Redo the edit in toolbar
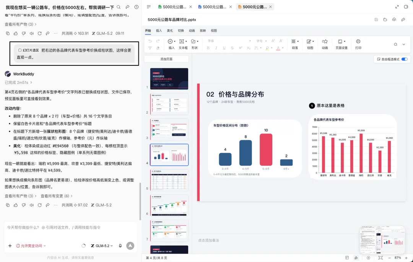The image size is (413, 262). tap(158, 41)
